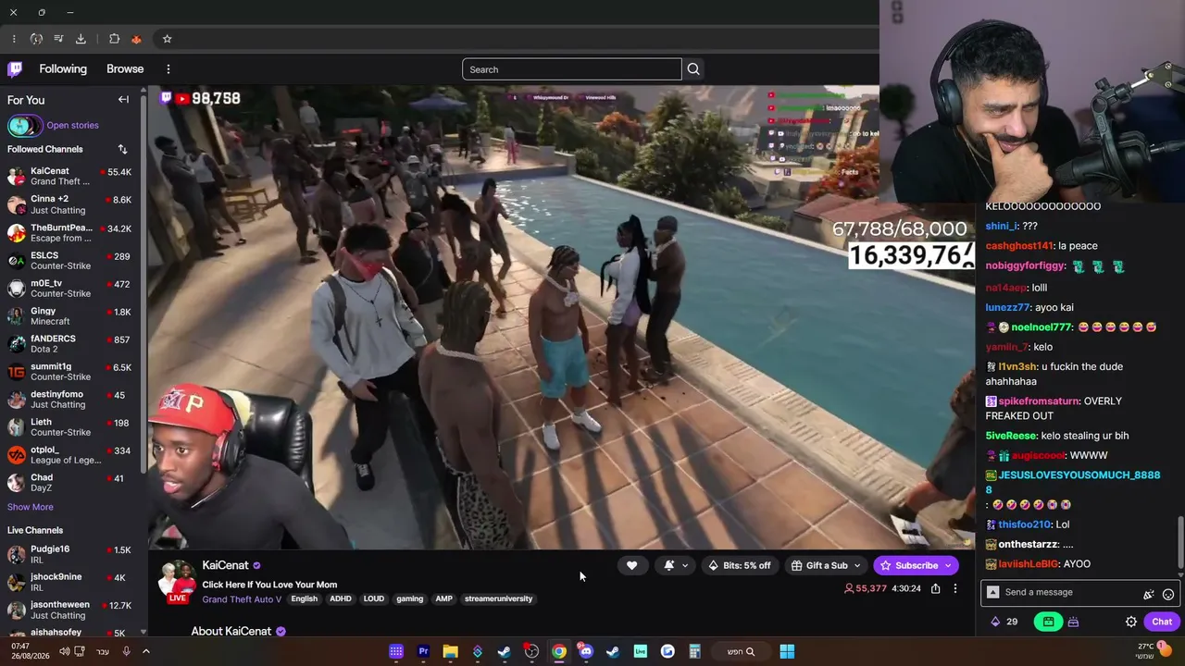Image resolution: width=1185 pixels, height=666 pixels.
Task: Unfollow KaiCenat with the heart button
Action: pyautogui.click(x=631, y=565)
